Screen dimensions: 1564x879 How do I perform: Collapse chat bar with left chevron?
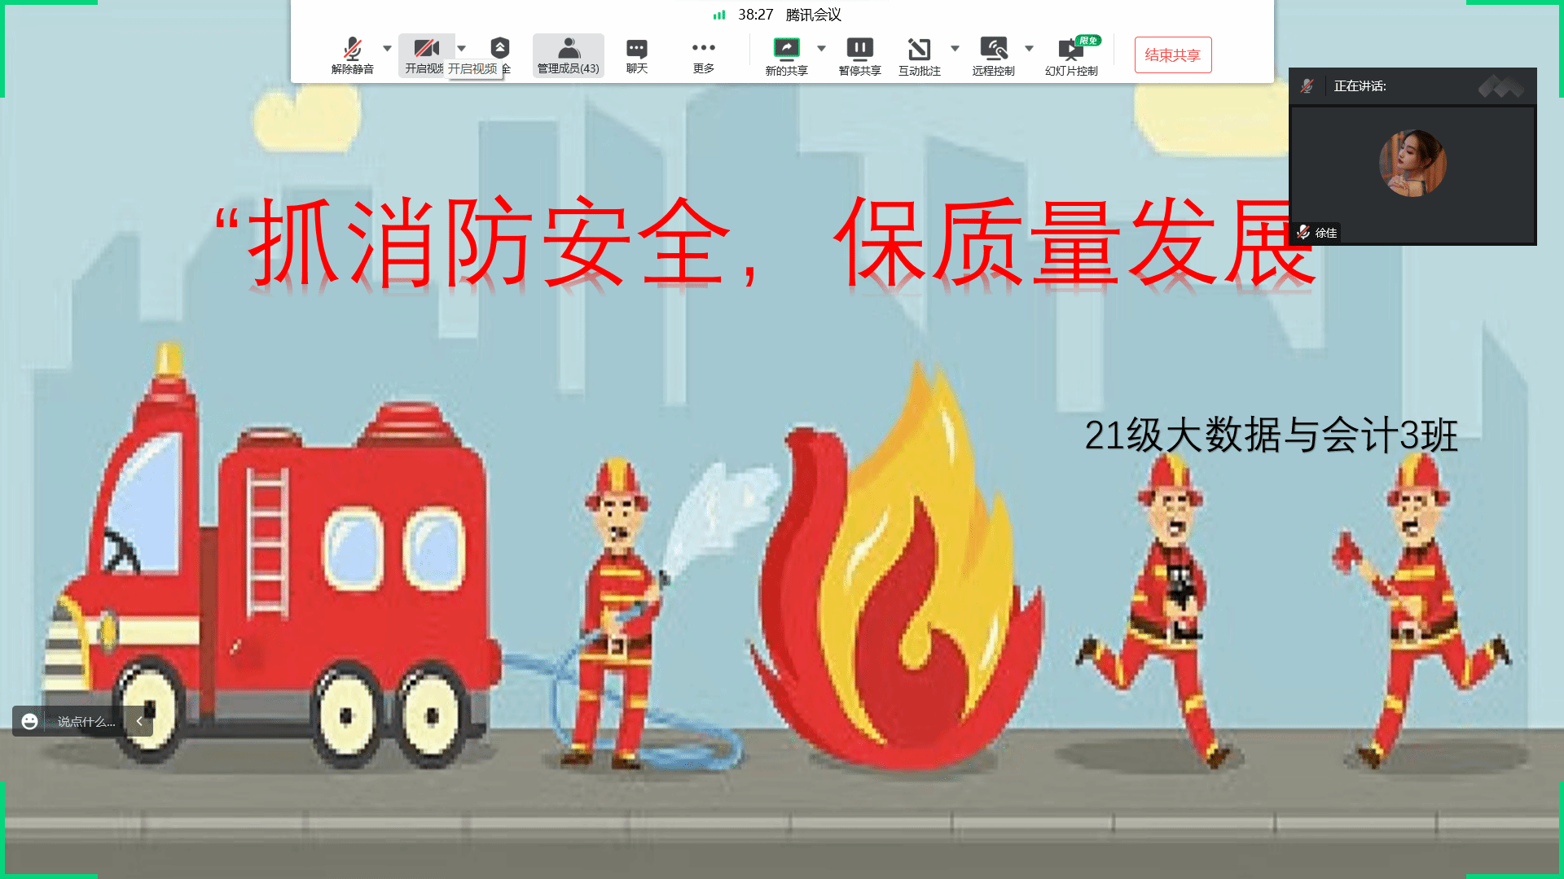click(139, 721)
